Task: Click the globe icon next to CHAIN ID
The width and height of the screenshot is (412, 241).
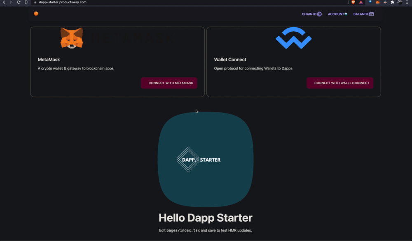Action: 319,14
